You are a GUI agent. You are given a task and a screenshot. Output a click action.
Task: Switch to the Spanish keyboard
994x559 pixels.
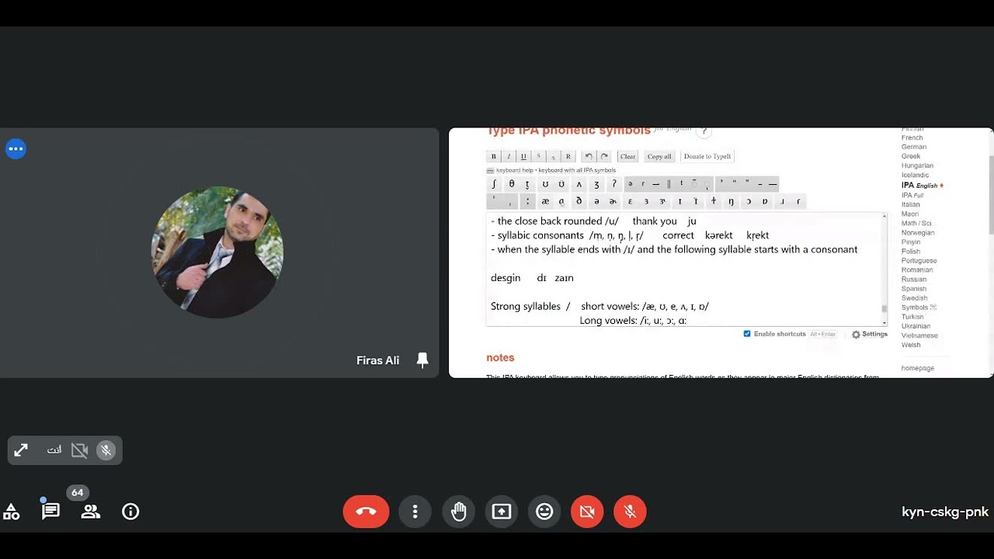914,289
